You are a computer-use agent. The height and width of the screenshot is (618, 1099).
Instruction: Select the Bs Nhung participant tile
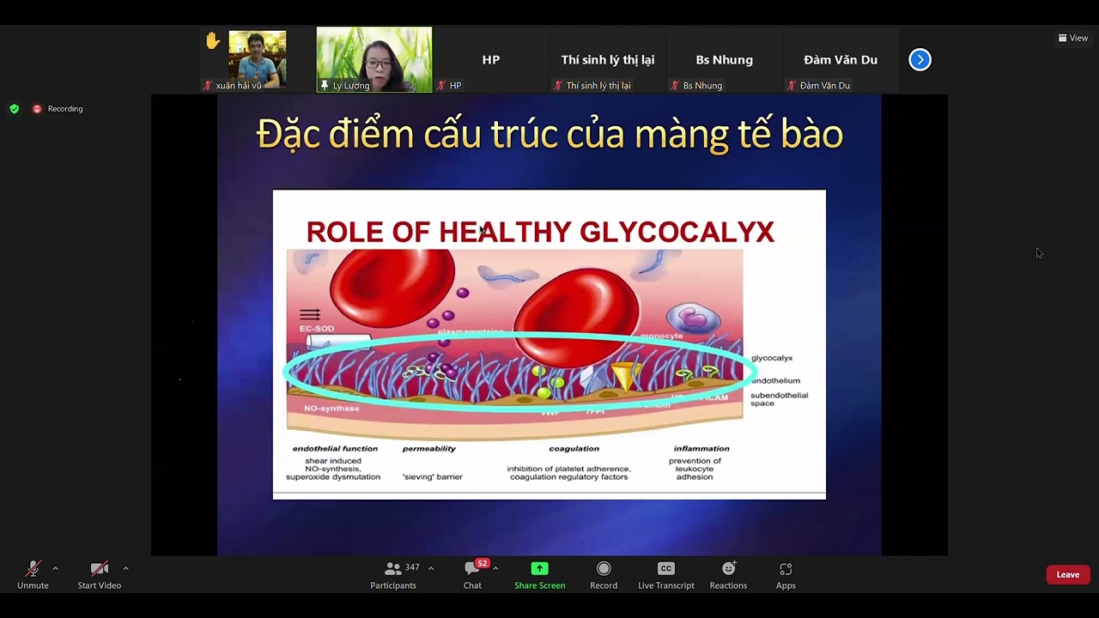[x=725, y=59]
